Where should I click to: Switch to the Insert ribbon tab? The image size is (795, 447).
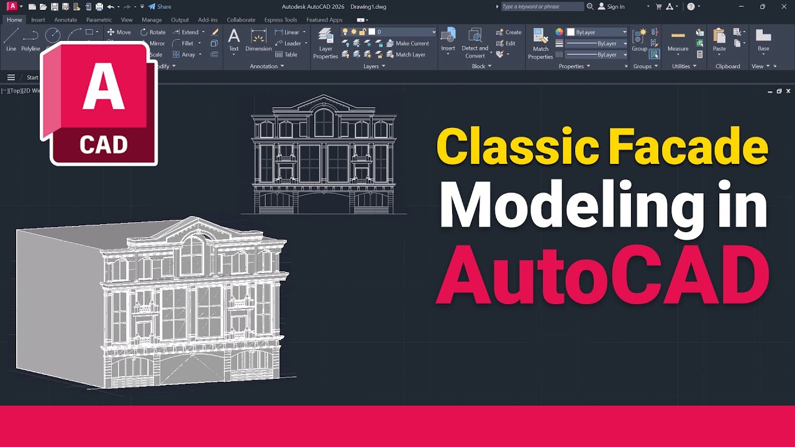pyautogui.click(x=38, y=20)
